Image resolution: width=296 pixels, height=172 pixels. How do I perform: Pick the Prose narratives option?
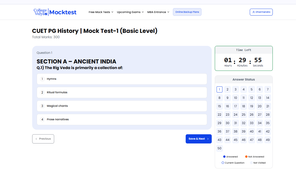[x=122, y=120]
